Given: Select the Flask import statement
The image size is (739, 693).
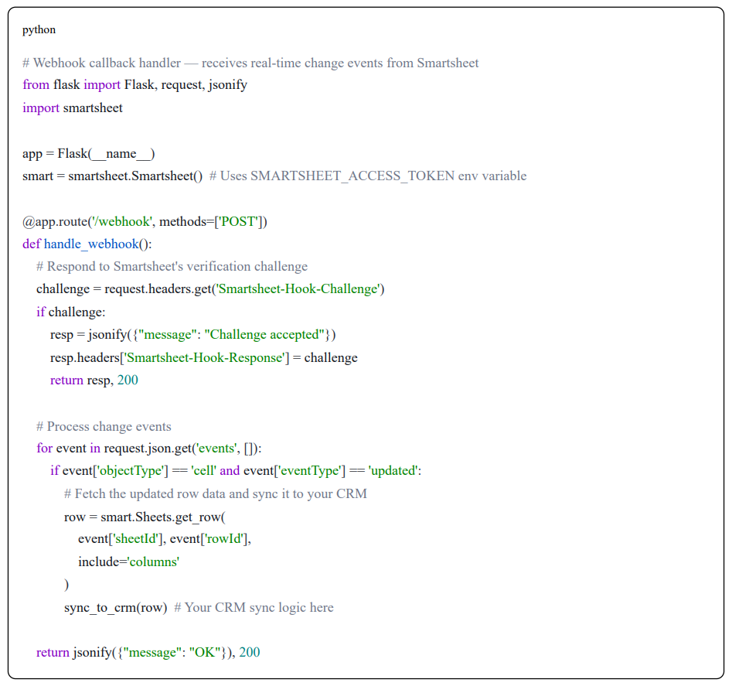Looking at the screenshot, I should point(135,85).
